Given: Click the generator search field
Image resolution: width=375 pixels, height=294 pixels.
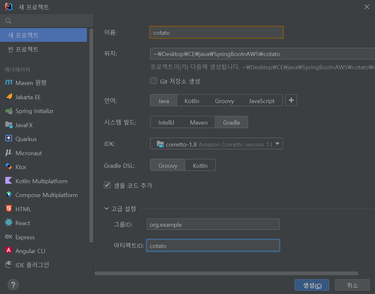Looking at the screenshot, I should tap(47, 21).
